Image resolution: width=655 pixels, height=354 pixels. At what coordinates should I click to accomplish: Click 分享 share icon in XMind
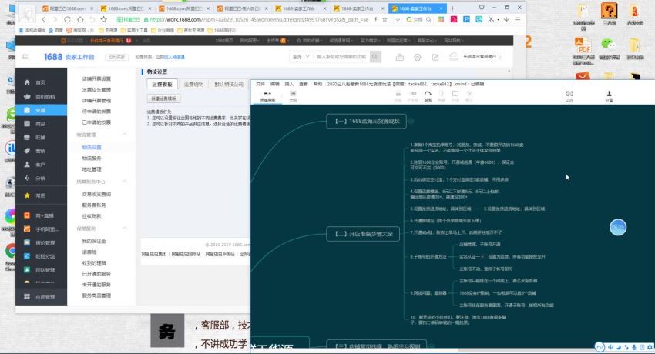(609, 96)
